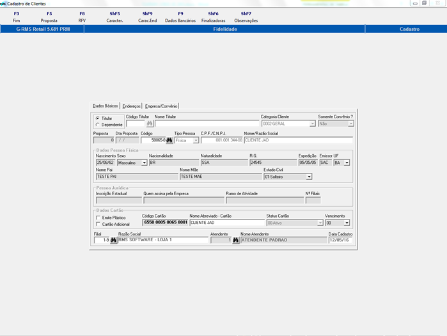Click the F8 RFV toolbar command
This screenshot has width=447, height=336.
click(82, 17)
